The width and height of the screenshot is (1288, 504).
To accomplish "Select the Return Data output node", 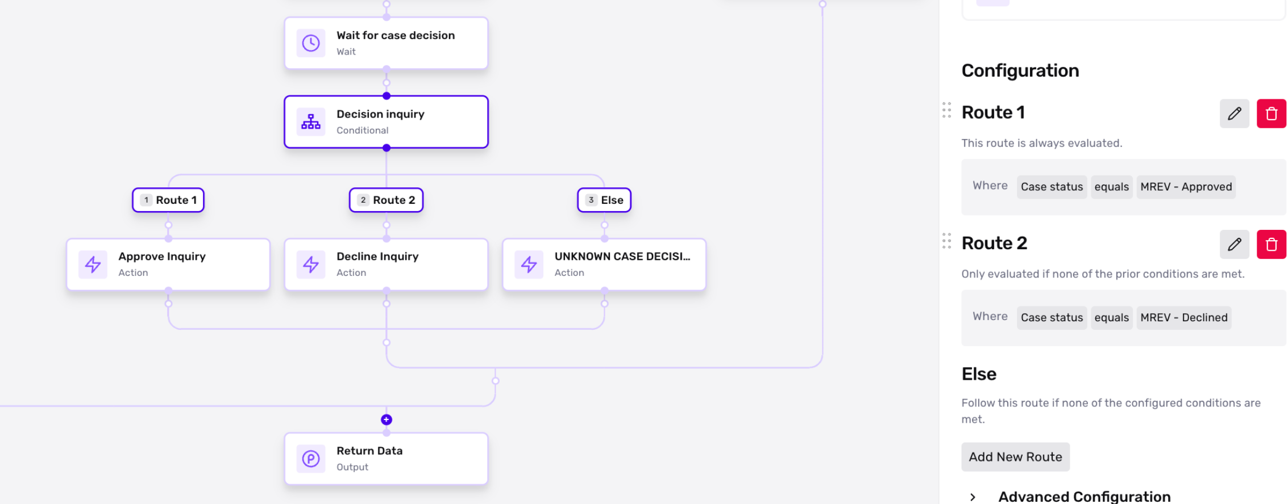I will (x=387, y=459).
